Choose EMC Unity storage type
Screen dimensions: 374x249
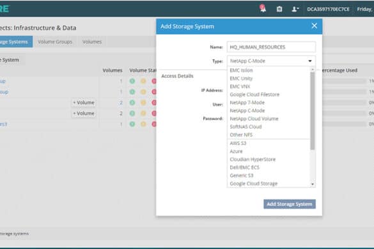(x=241, y=79)
